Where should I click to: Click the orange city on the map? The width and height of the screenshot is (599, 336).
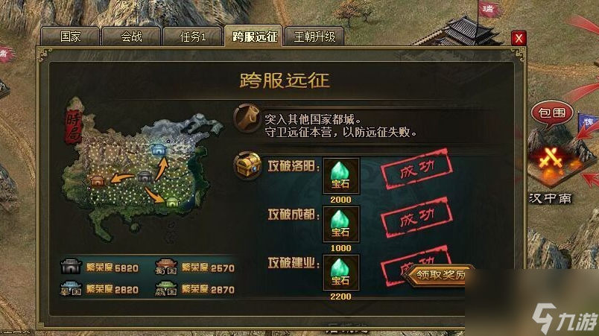pos(98,180)
